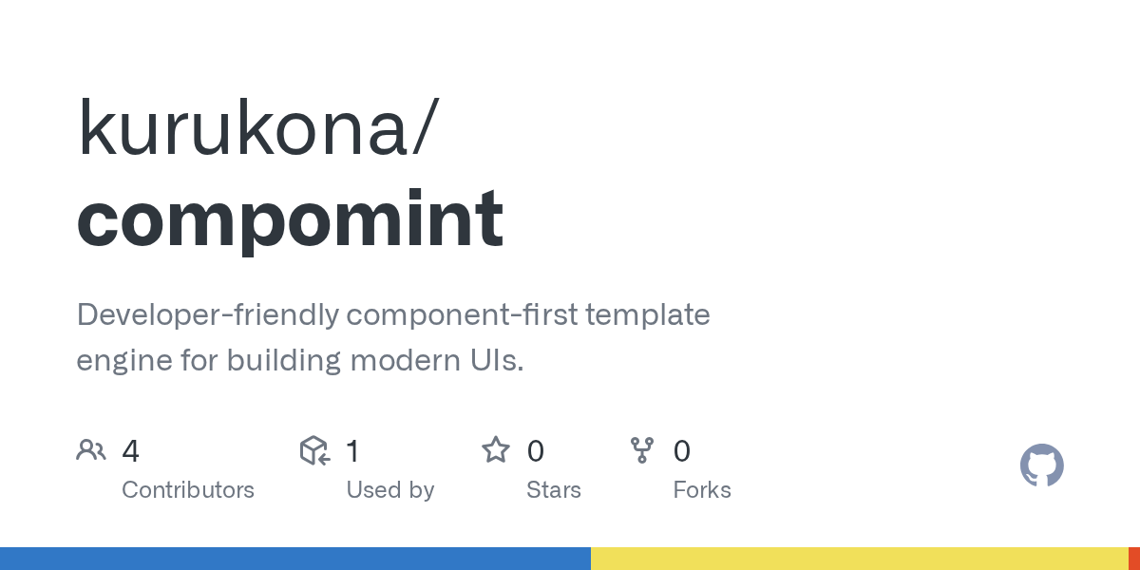Click the zero count above Forks

682,451
